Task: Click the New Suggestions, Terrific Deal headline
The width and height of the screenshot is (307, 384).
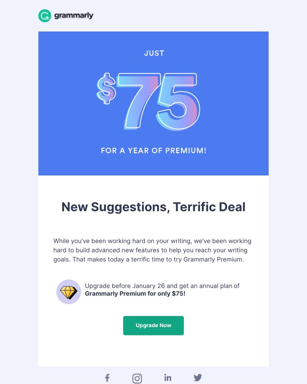Action: [x=153, y=207]
